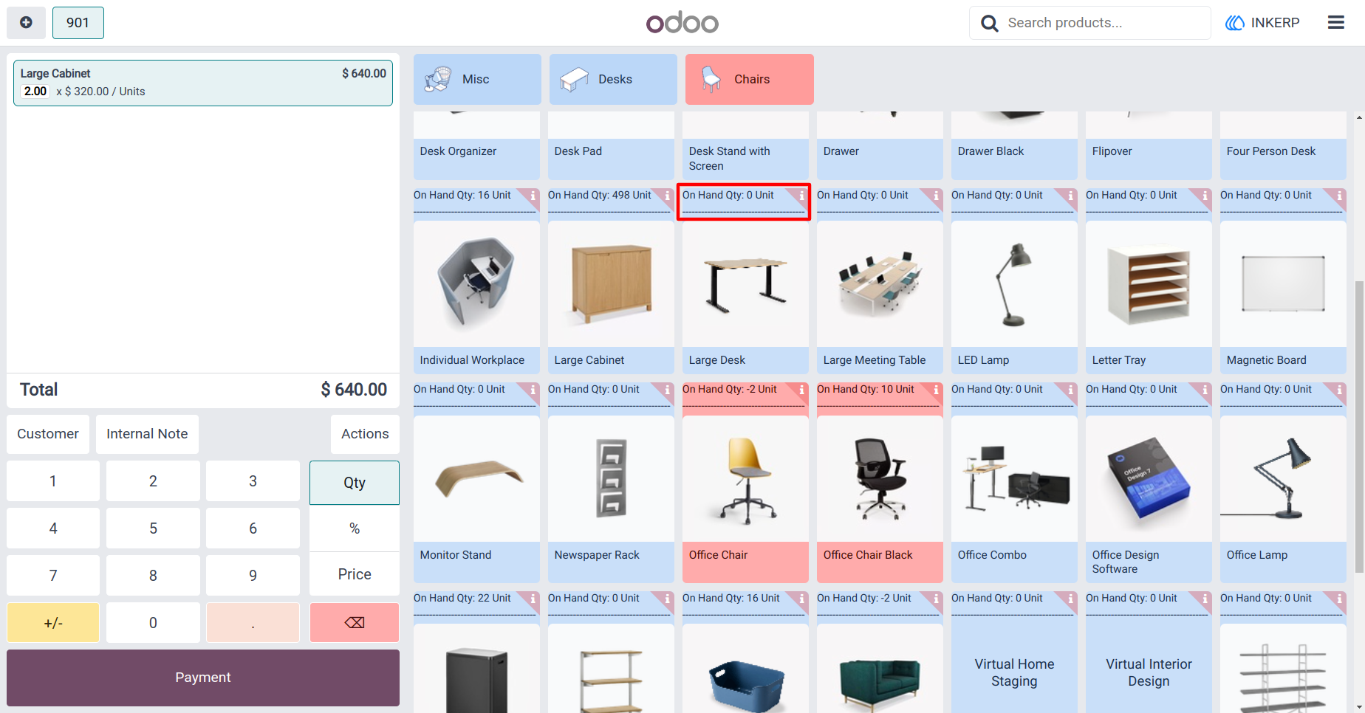Open the Actions menu
The height and width of the screenshot is (713, 1365).
pyautogui.click(x=365, y=434)
